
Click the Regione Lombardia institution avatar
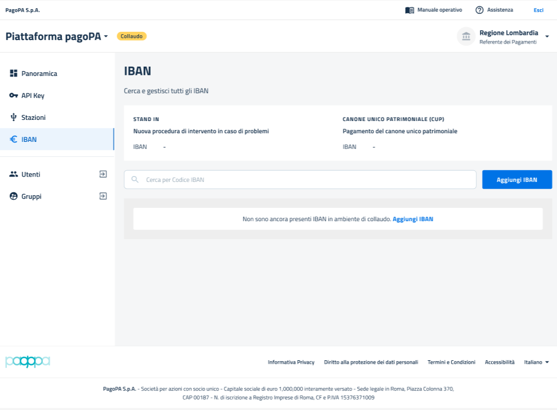pyautogui.click(x=466, y=36)
